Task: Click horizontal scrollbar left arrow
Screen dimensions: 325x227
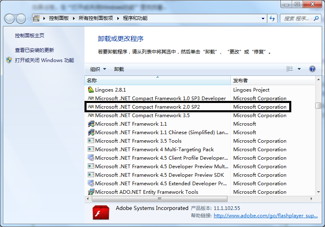Action: pyautogui.click(x=88, y=199)
